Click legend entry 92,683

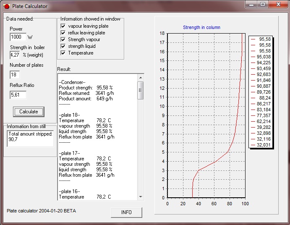(x=261, y=74)
